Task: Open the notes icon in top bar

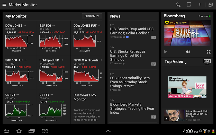Action: pos(189,5)
